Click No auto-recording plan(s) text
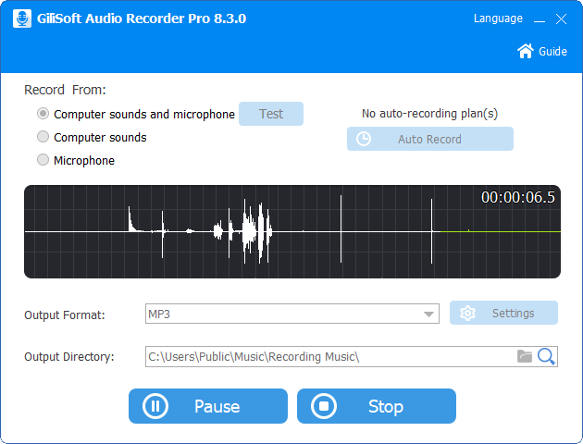This screenshot has width=583, height=444. (x=429, y=114)
